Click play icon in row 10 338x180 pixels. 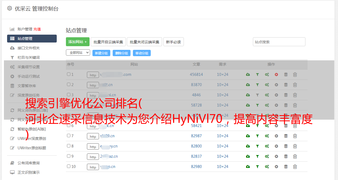coord(276,167)
